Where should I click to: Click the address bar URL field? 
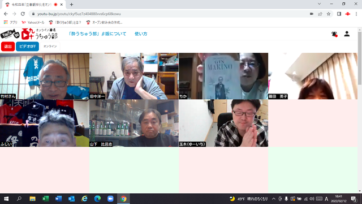[x=171, y=14]
